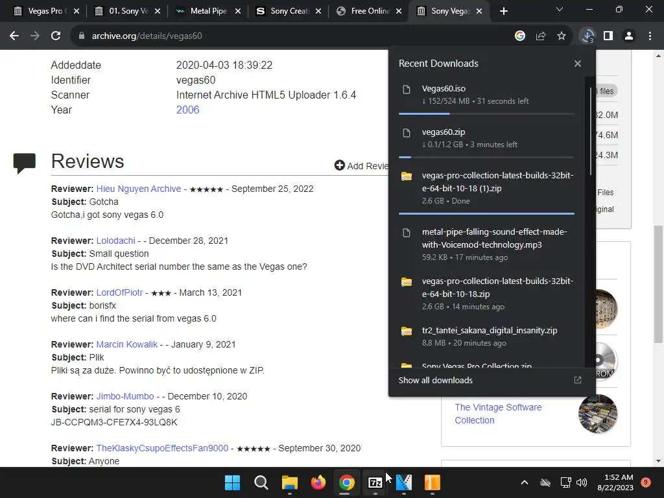Open The Vintage Software Collection link
The height and width of the screenshot is (498, 664).
pos(498,414)
